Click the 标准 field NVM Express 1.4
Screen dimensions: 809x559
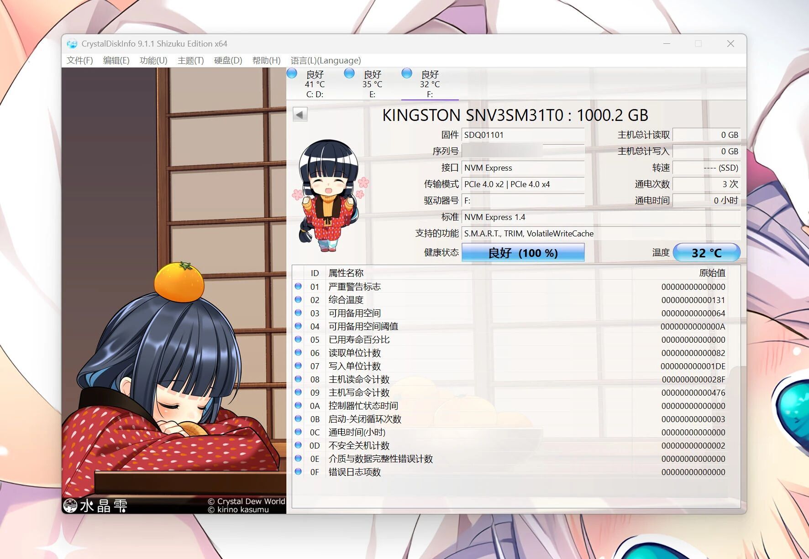point(601,217)
